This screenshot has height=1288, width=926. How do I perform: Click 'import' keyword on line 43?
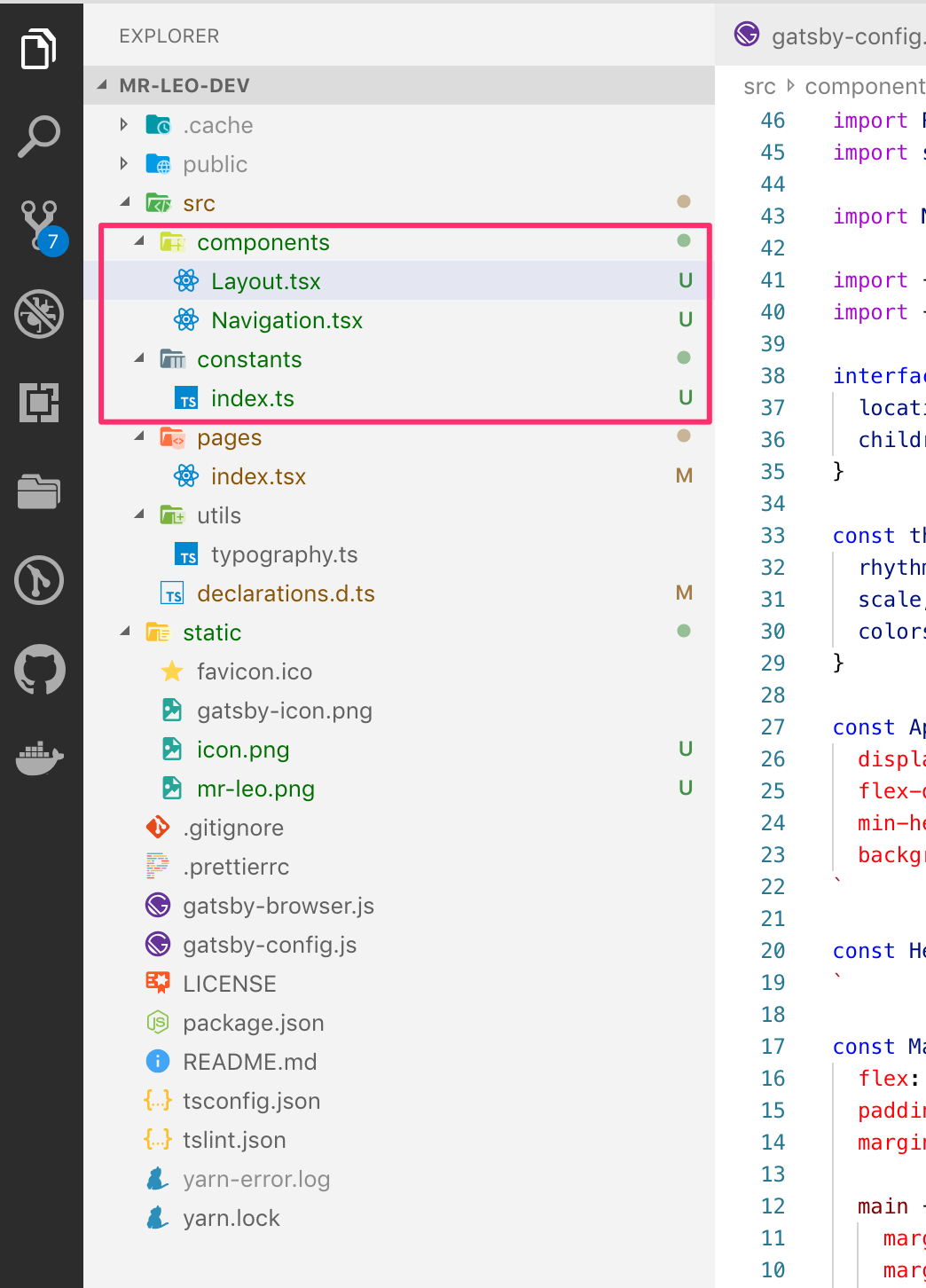click(870, 216)
